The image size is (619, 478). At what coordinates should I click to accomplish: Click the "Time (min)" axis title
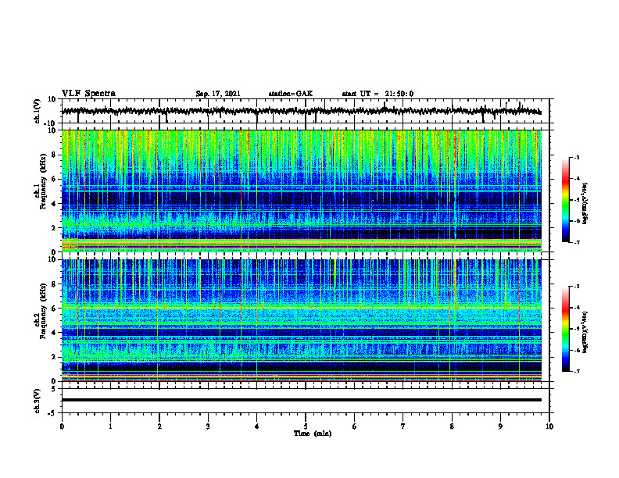[x=313, y=433]
